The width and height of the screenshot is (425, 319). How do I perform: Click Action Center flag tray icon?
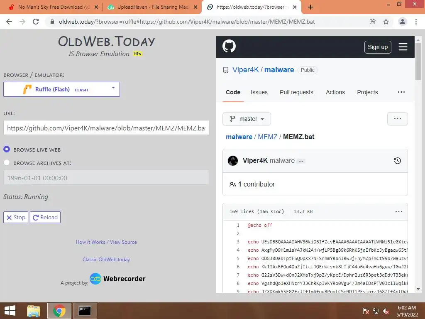click(366, 311)
